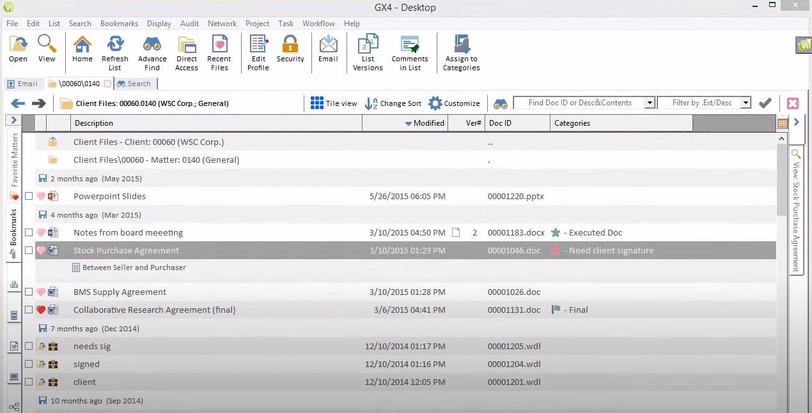Show Comments in List
Image resolution: width=812 pixels, height=413 pixels.
click(409, 52)
